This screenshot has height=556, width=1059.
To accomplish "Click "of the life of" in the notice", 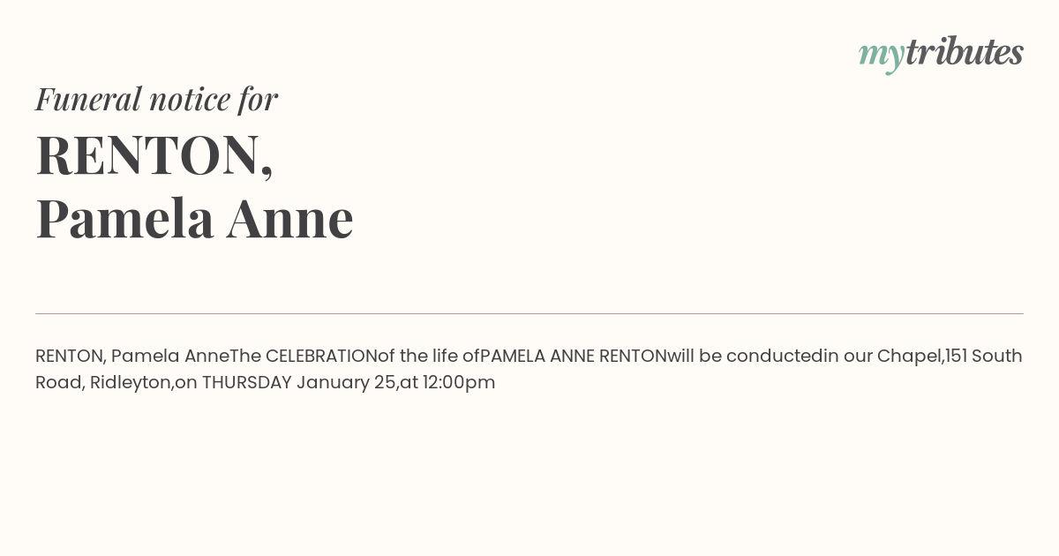I will pyautogui.click(x=429, y=356).
